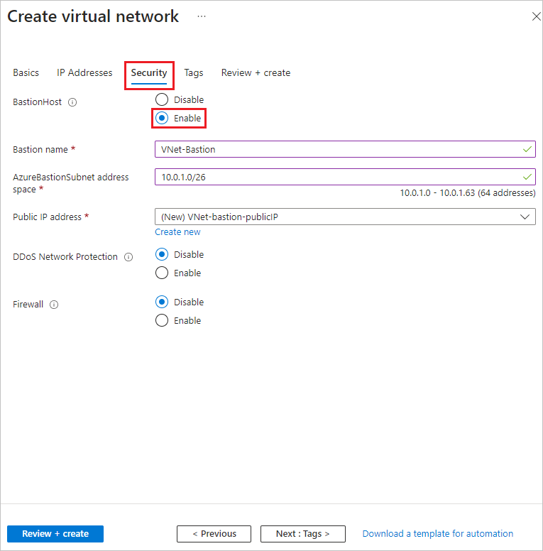Screen dimensions: 543x551
Task: Select Disable for Firewall
Action: pyautogui.click(x=162, y=302)
